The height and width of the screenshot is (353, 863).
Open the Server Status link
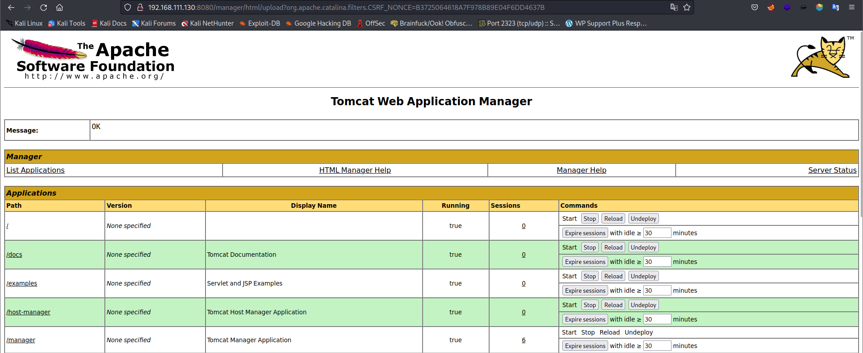click(x=832, y=170)
